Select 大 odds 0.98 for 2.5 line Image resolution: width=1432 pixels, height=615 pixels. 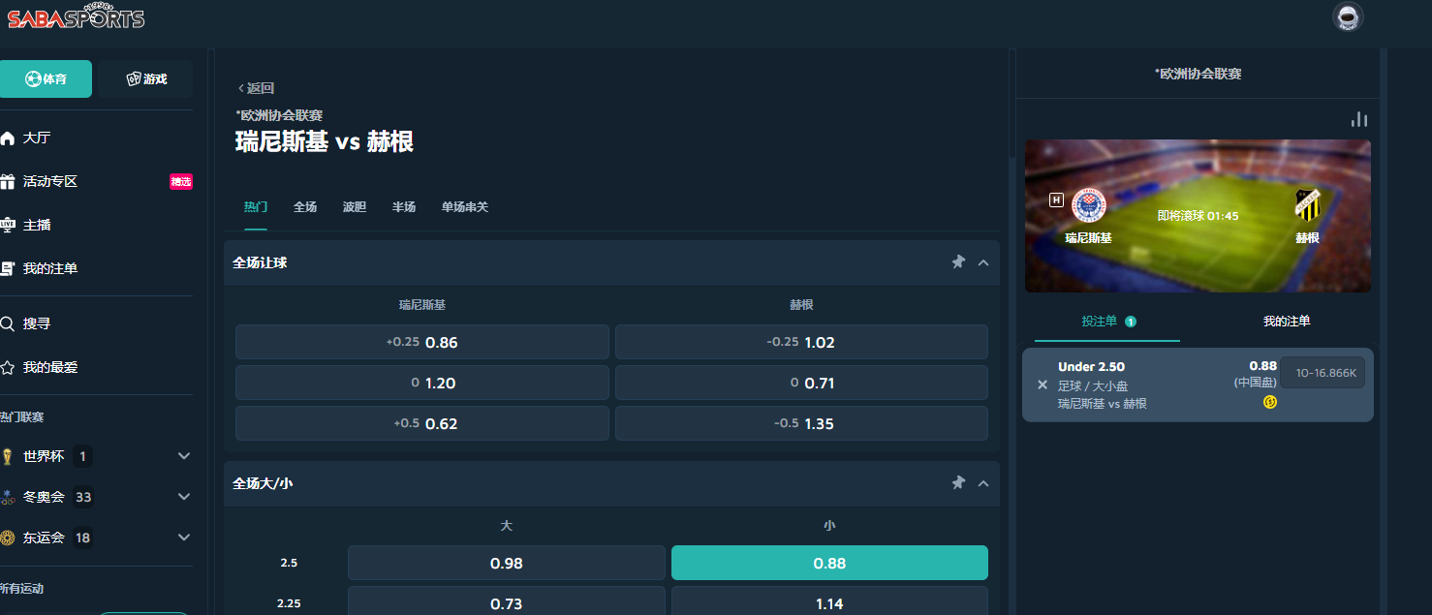(506, 563)
